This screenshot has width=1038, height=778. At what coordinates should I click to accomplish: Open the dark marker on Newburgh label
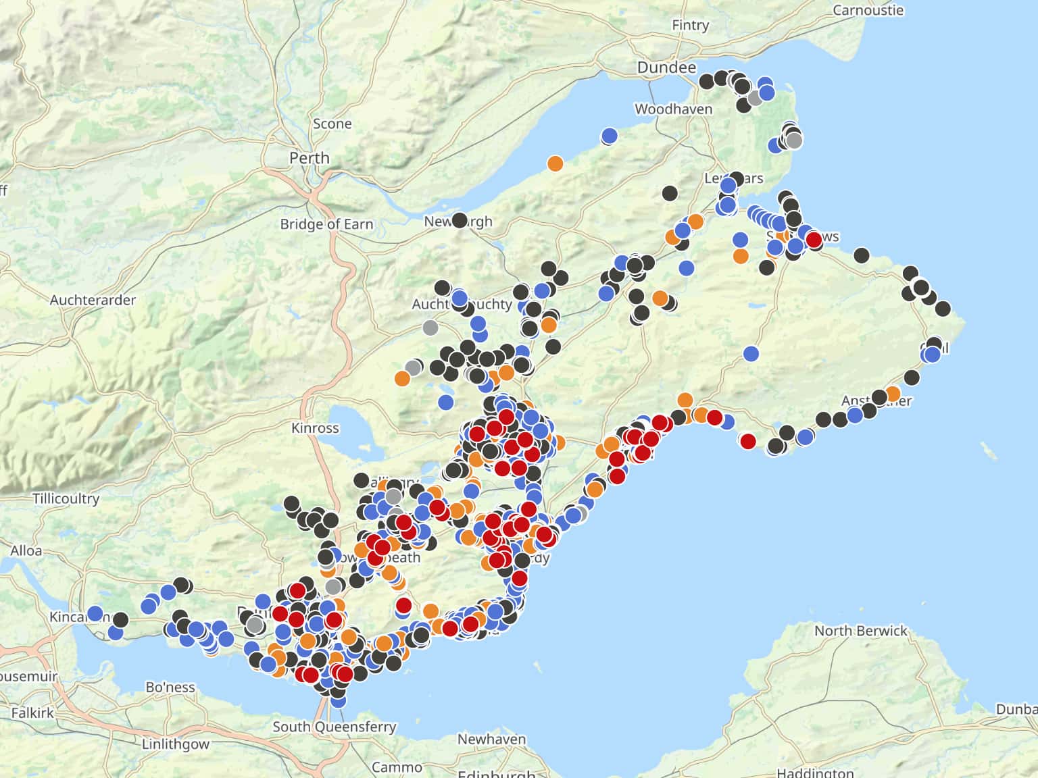point(460,220)
